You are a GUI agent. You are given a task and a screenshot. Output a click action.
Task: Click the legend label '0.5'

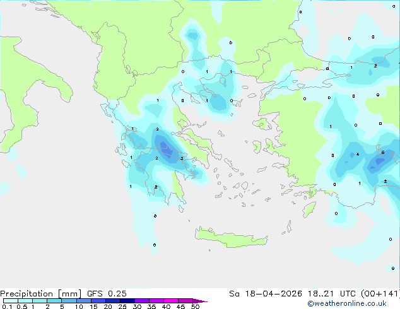[21, 306]
